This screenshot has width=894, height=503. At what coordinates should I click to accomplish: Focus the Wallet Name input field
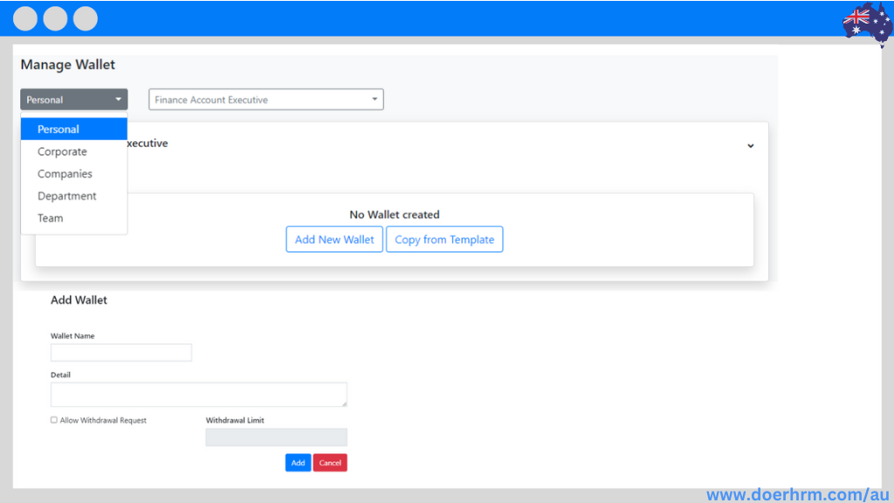(120, 353)
